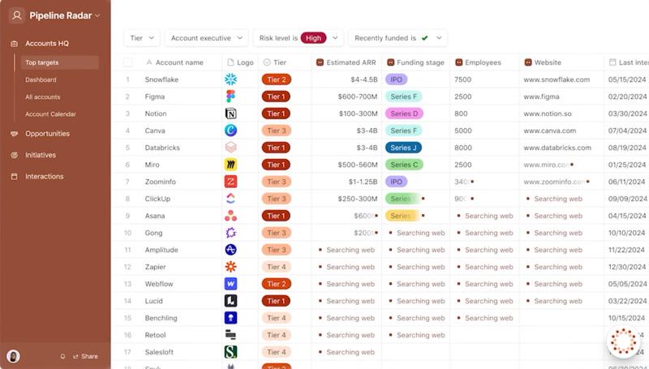Click Canva's Tier 3 badge
This screenshot has width=649, height=369.
276,131
